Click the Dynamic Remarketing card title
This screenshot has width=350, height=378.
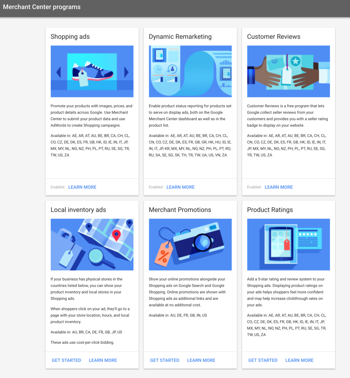[x=180, y=37]
